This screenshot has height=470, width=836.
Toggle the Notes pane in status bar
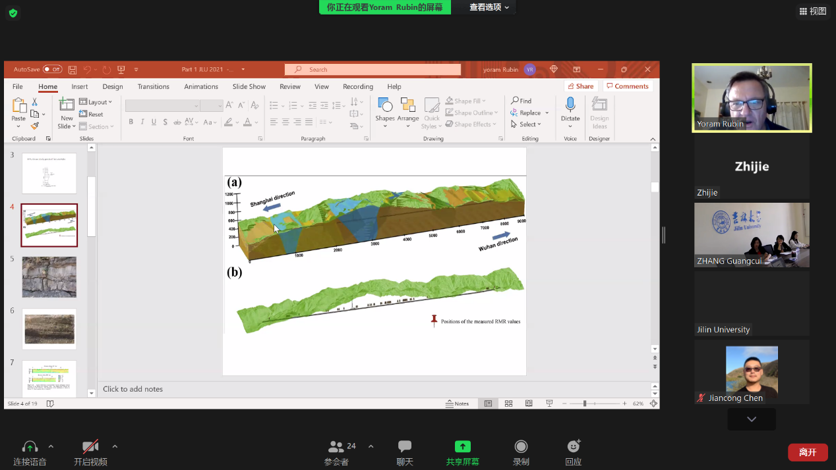[457, 404]
